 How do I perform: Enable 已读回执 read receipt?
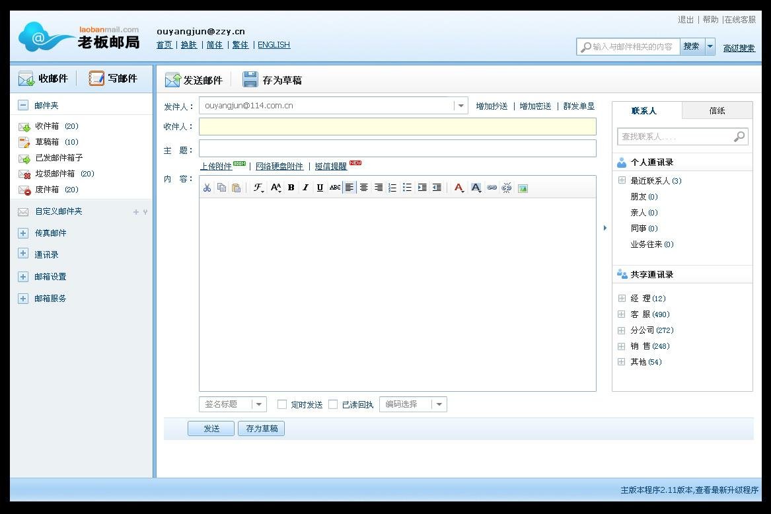pyautogui.click(x=333, y=404)
